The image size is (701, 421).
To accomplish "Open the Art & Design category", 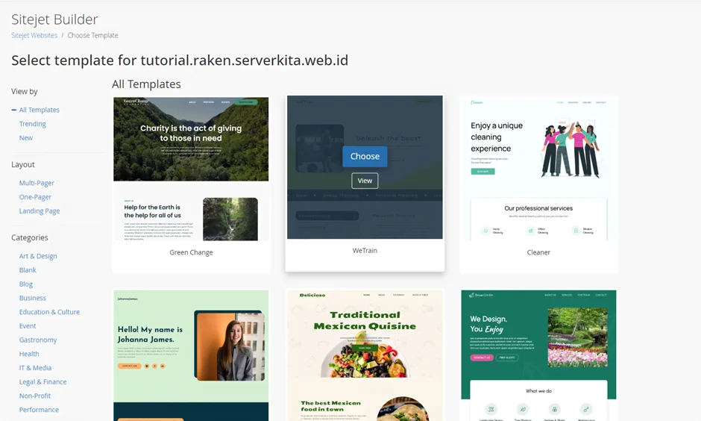I will click(38, 256).
